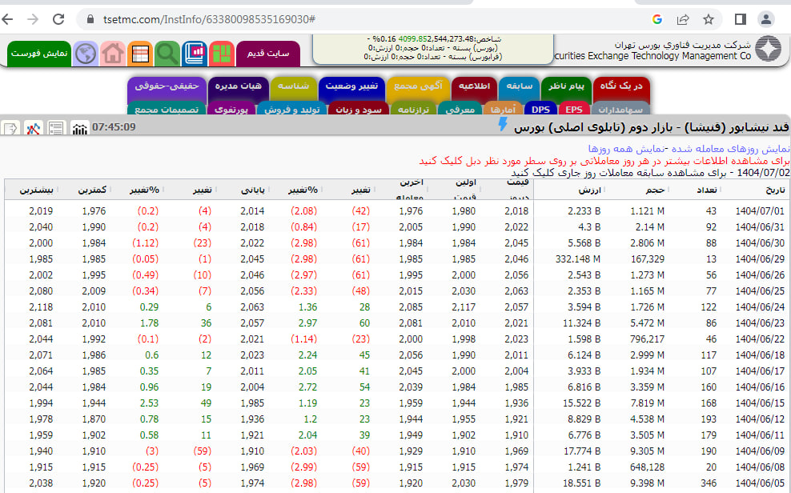791x493 pixels.
Task: Click the red-blue line chart icon
Action: (34, 128)
